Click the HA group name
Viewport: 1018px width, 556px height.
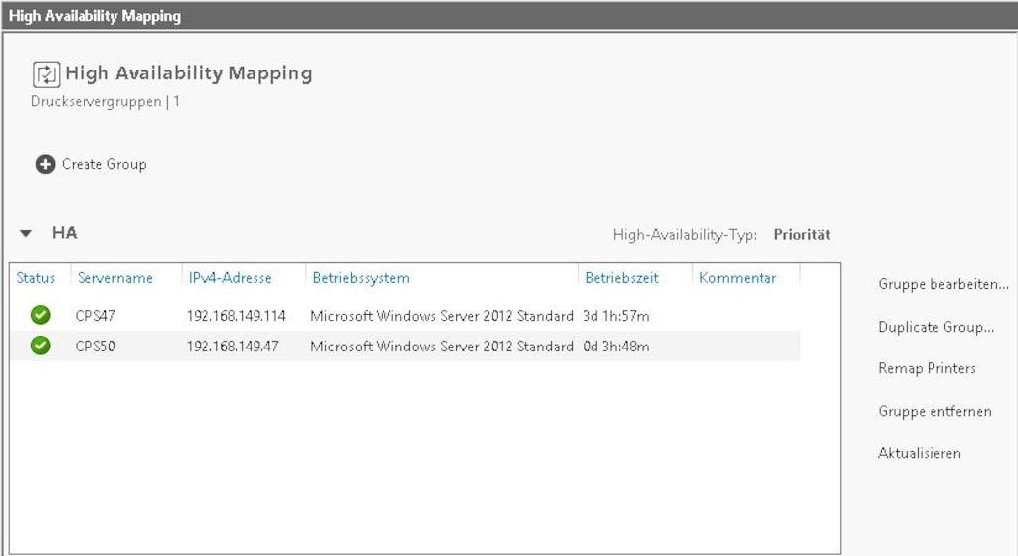pyautogui.click(x=65, y=233)
